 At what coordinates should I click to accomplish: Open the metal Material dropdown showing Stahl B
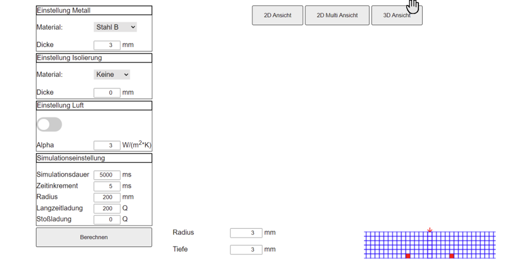[115, 27]
